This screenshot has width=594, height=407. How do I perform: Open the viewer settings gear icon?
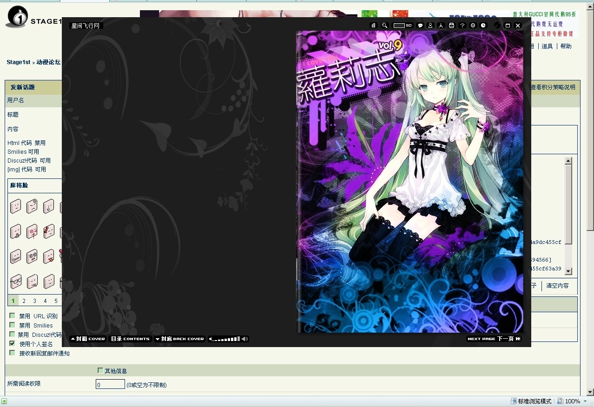coord(473,26)
